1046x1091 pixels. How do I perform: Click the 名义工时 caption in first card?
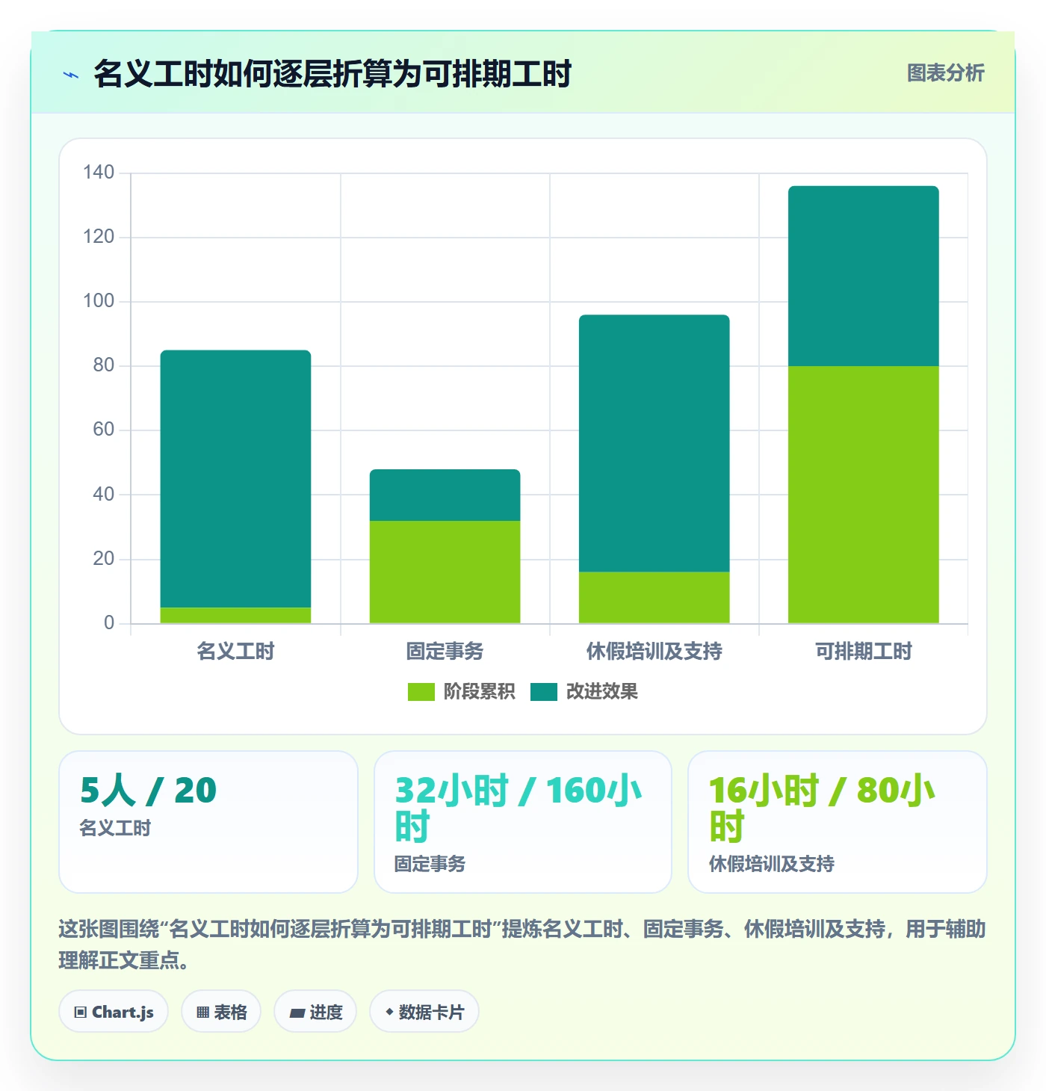coord(115,828)
